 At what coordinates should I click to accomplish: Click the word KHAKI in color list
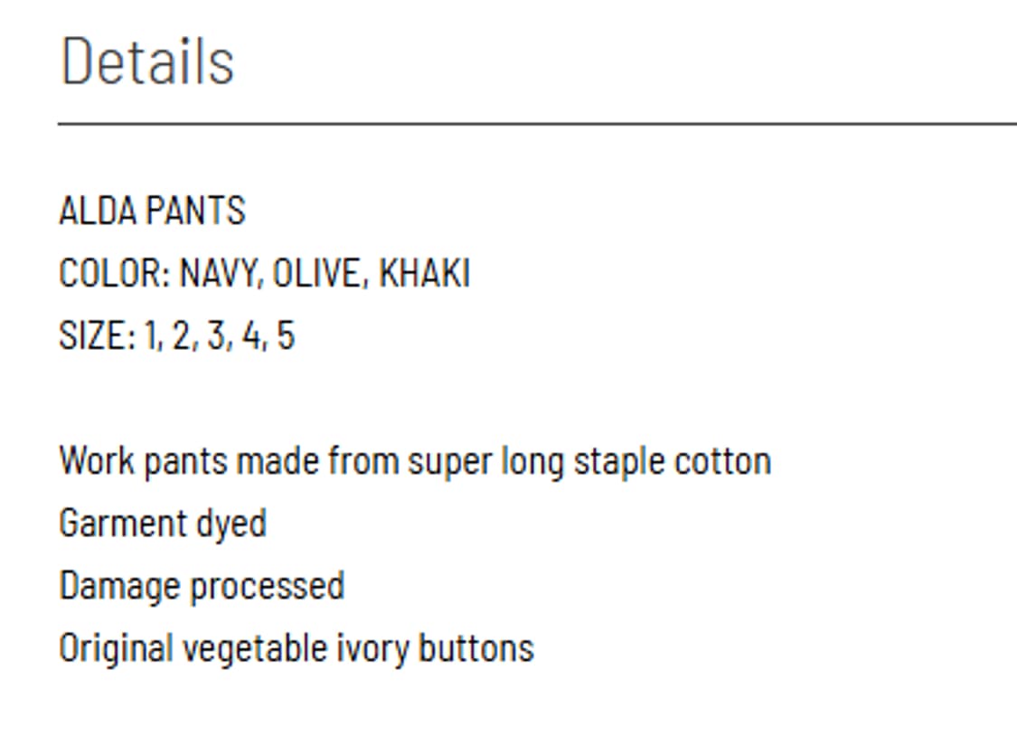point(424,273)
